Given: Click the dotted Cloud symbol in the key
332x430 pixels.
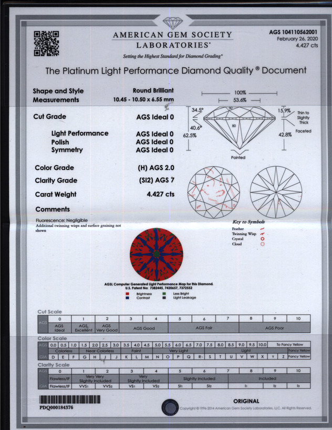Looking at the screenshot, I should point(262,244).
